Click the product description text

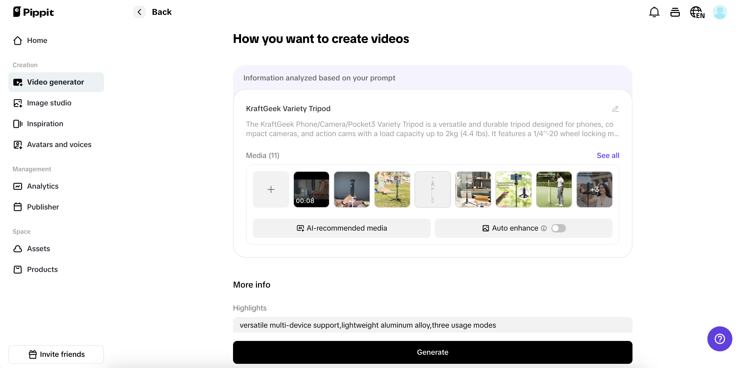[432, 129]
